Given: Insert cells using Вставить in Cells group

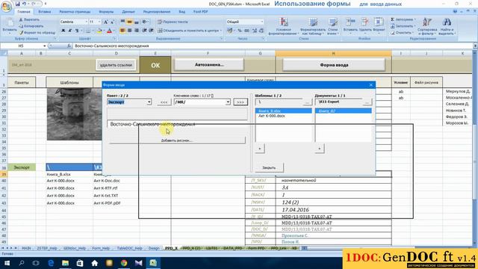Looking at the screenshot, I should 350,25.
